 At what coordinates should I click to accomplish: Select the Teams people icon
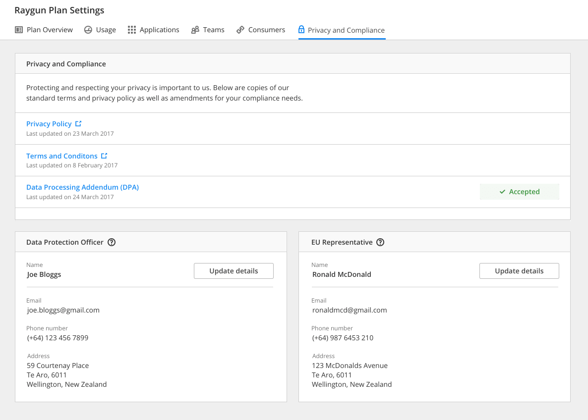194,30
